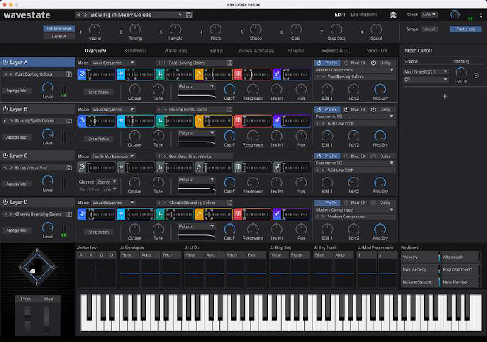Switch to the Synthesis tab
The image size is (487, 342).
135,50
